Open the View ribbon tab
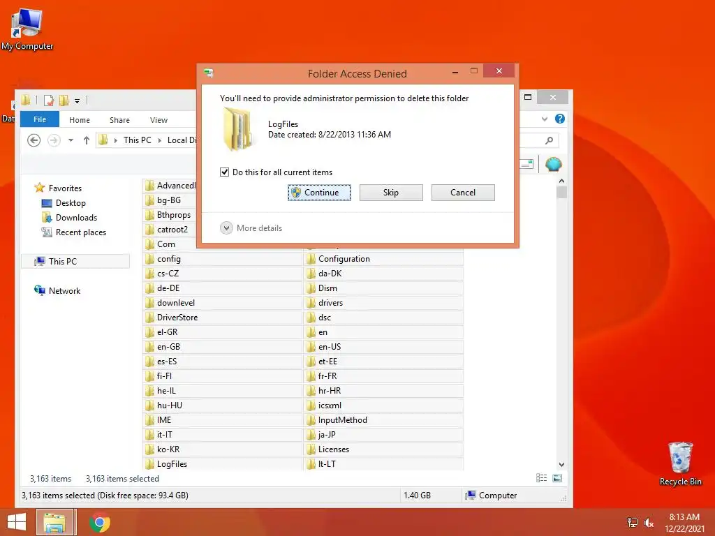Image resolution: width=715 pixels, height=536 pixels. [159, 120]
